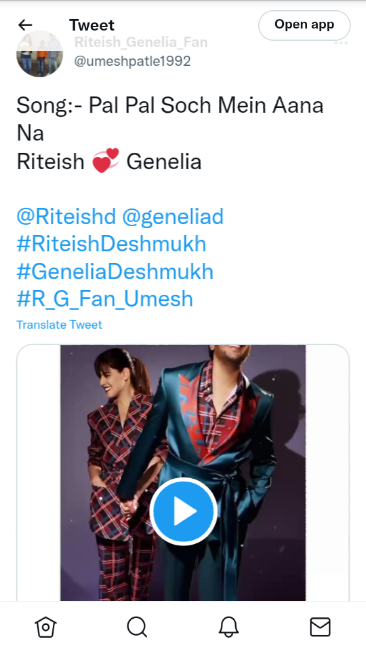This screenshot has height=652, width=366.
Task: Open the @geneliad mention
Action: click(x=173, y=217)
